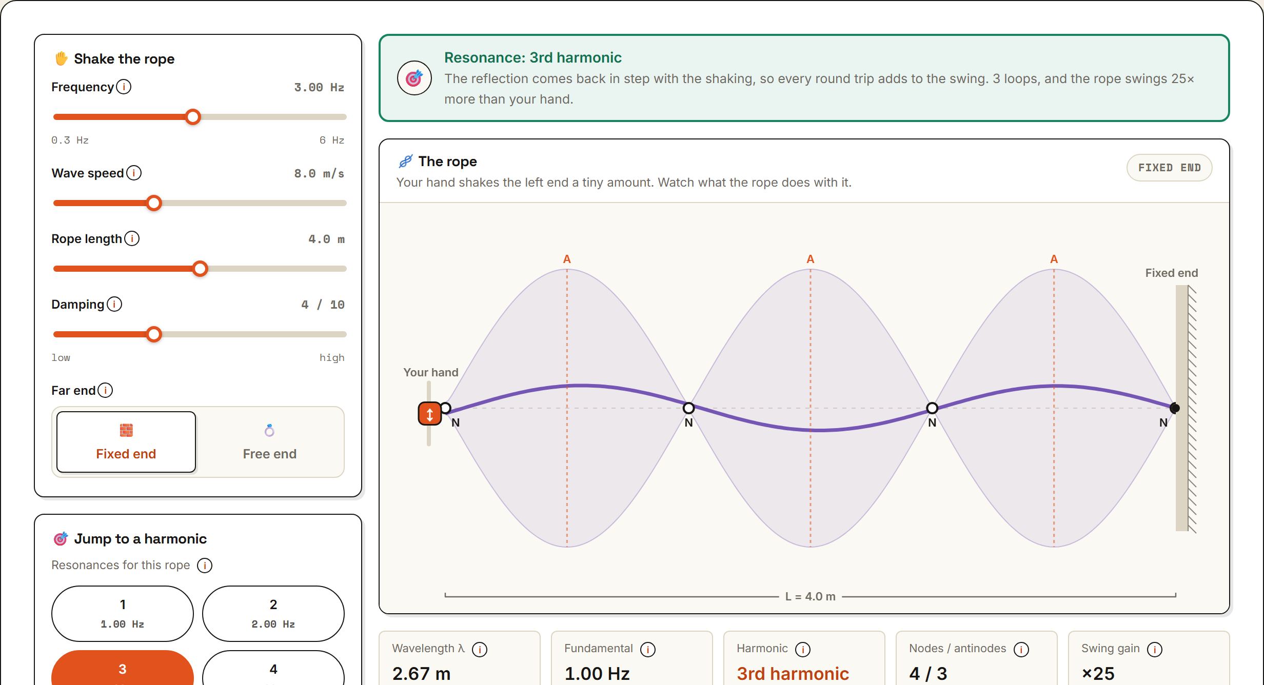Click the hand icon beside Shake the rope

[x=62, y=58]
